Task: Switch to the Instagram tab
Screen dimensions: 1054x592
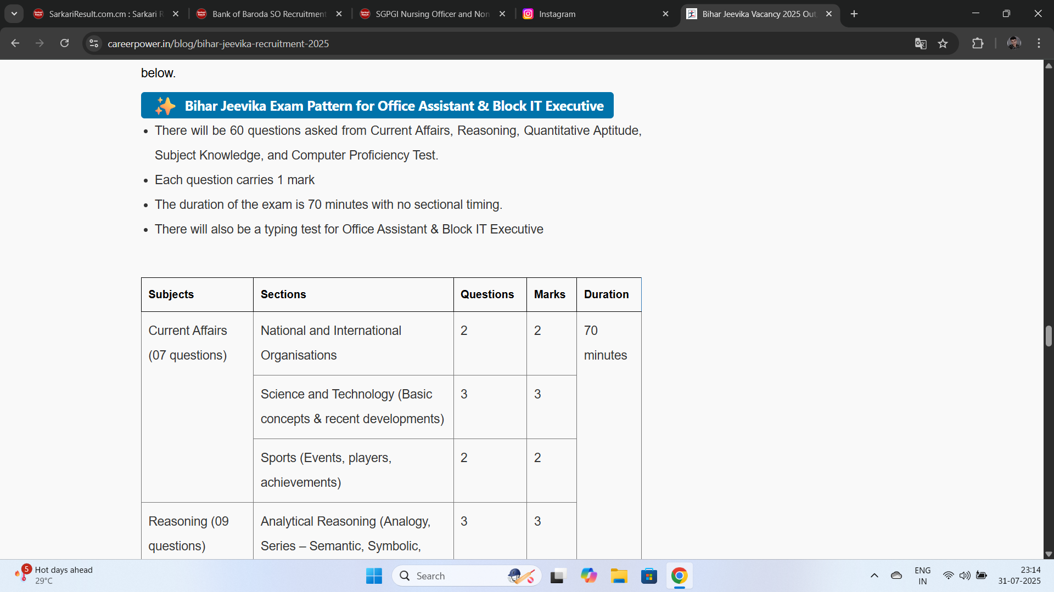Action: pyautogui.click(x=596, y=14)
